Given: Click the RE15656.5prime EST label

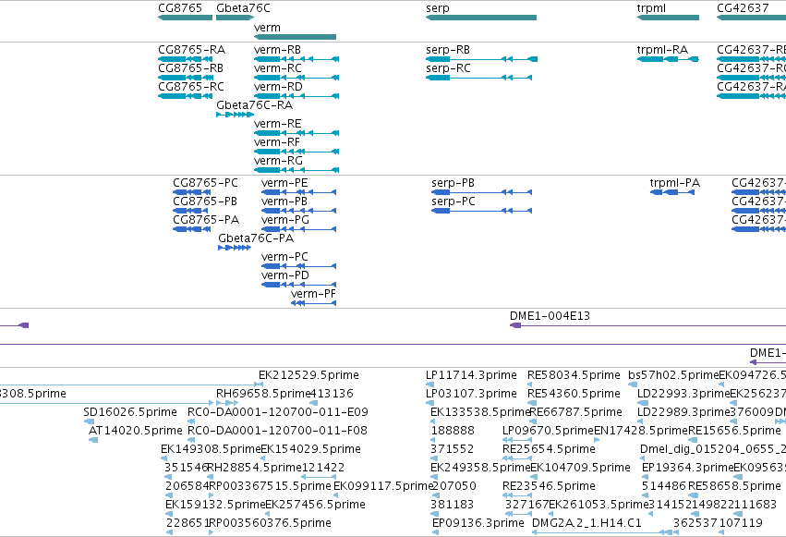Looking at the screenshot, I should 734,431.
